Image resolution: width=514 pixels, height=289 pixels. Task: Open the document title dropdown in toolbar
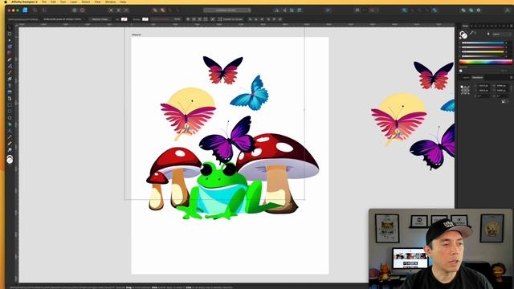click(x=226, y=10)
